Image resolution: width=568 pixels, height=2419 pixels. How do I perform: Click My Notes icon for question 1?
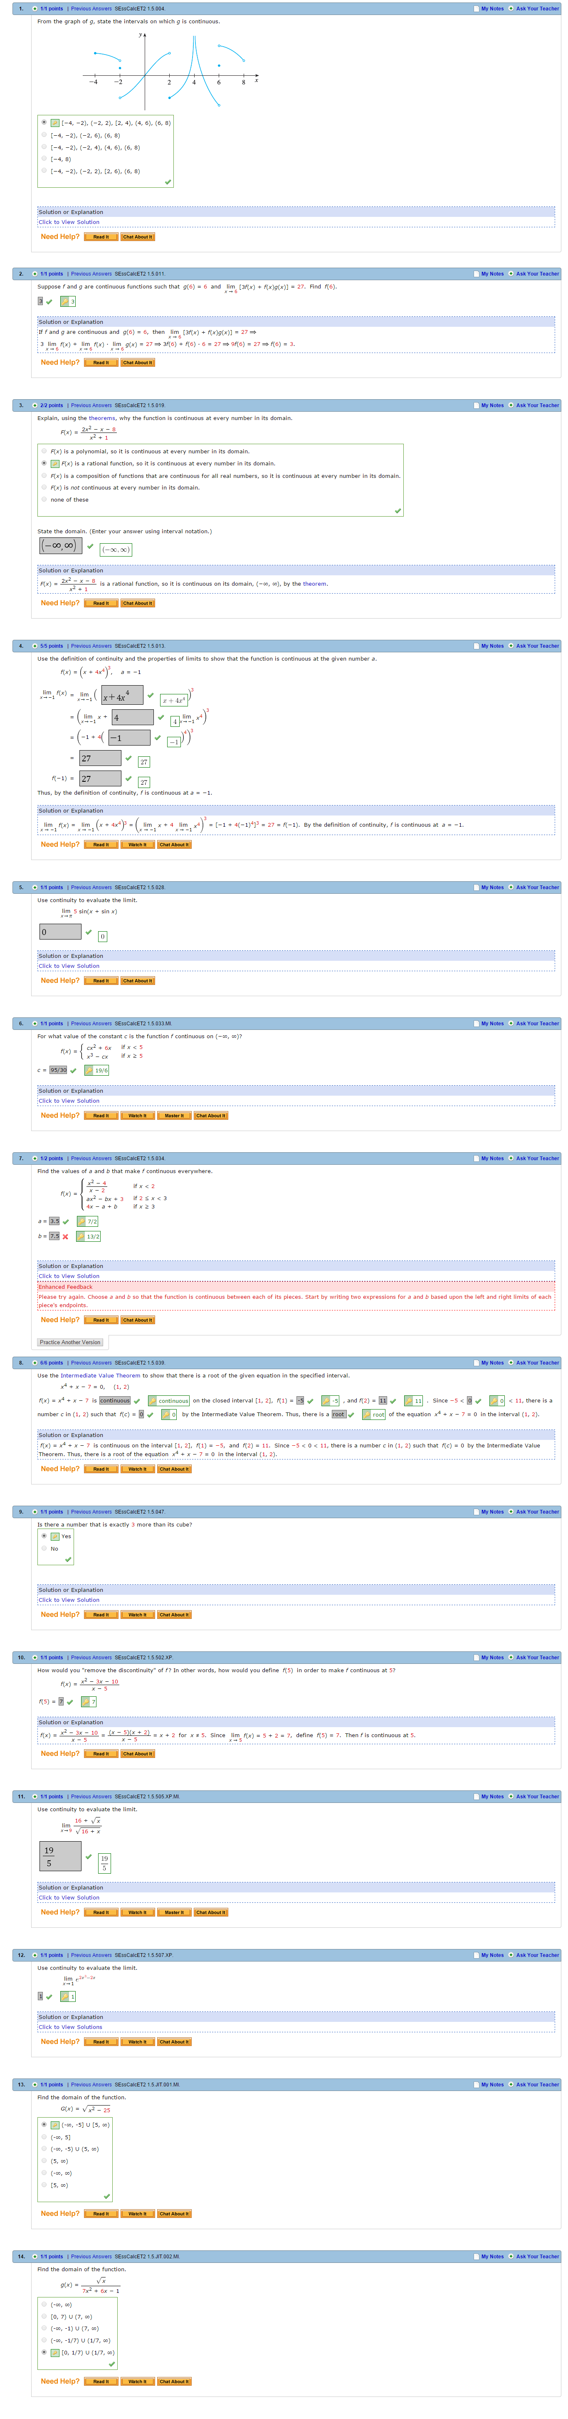pyautogui.click(x=476, y=8)
